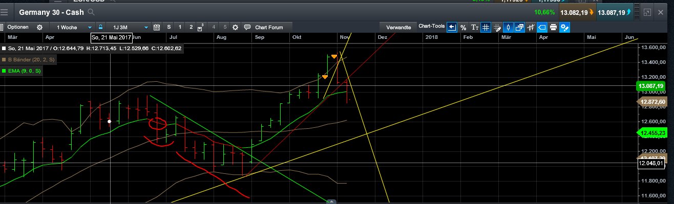This screenshot has width=674, height=204.
Task: Open the hamburger menu beside Germany 30
Action: [4, 12]
